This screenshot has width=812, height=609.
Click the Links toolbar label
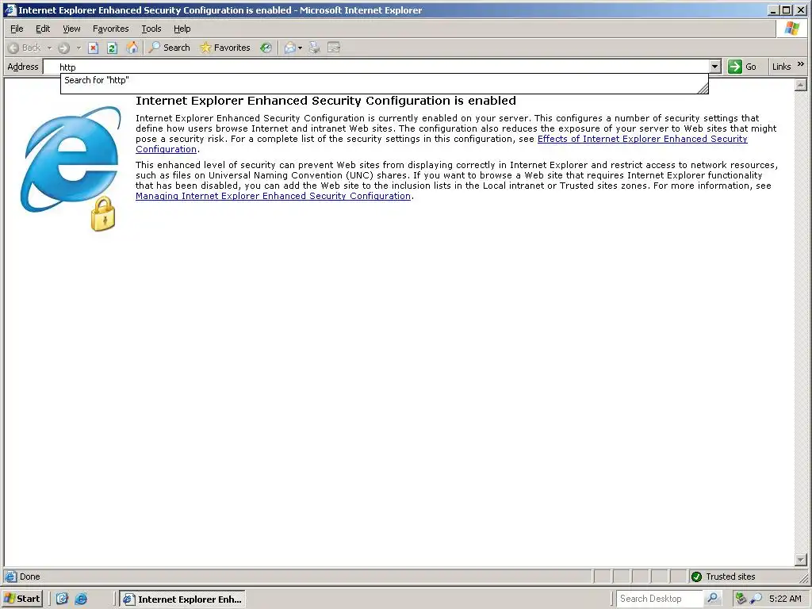click(x=781, y=67)
